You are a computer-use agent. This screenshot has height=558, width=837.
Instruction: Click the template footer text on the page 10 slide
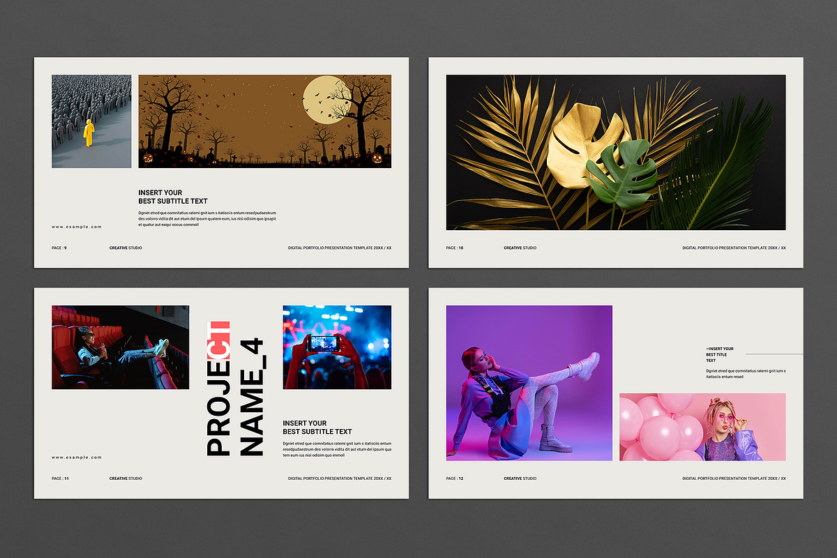(734, 248)
